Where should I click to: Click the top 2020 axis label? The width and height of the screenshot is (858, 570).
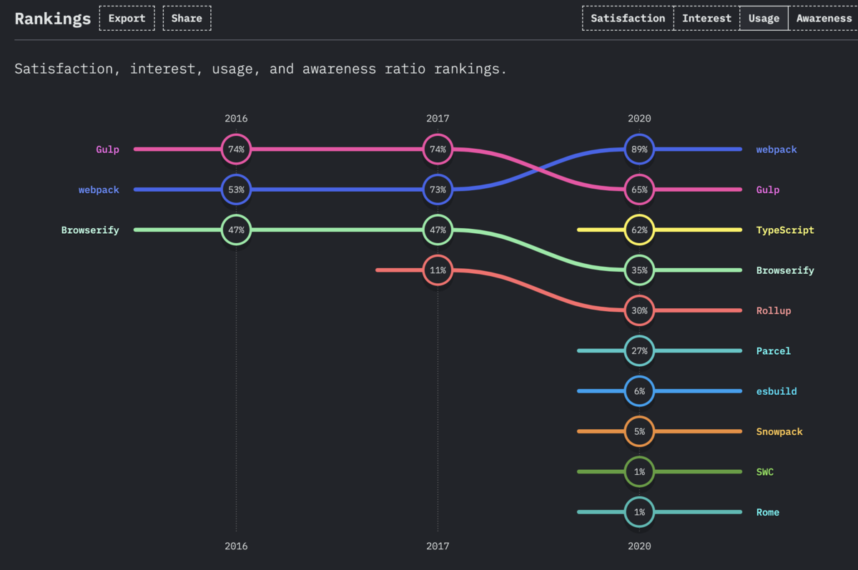point(639,119)
